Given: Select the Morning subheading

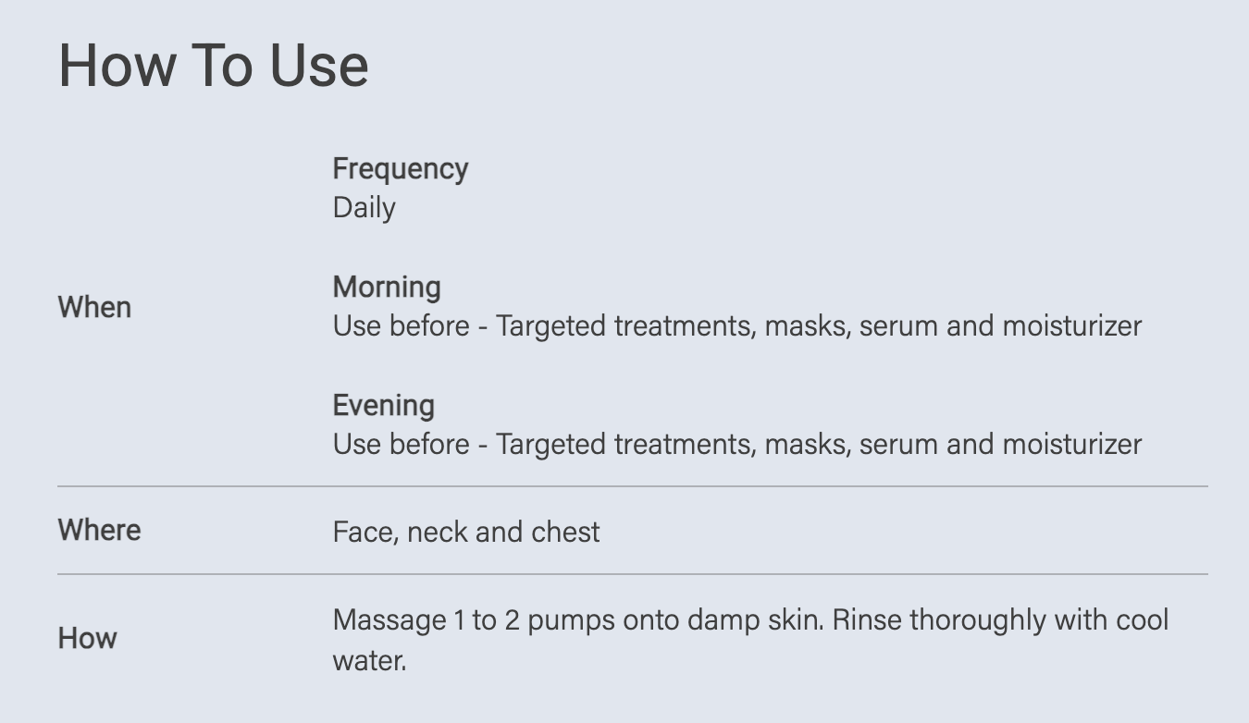Looking at the screenshot, I should pyautogui.click(x=387, y=288).
